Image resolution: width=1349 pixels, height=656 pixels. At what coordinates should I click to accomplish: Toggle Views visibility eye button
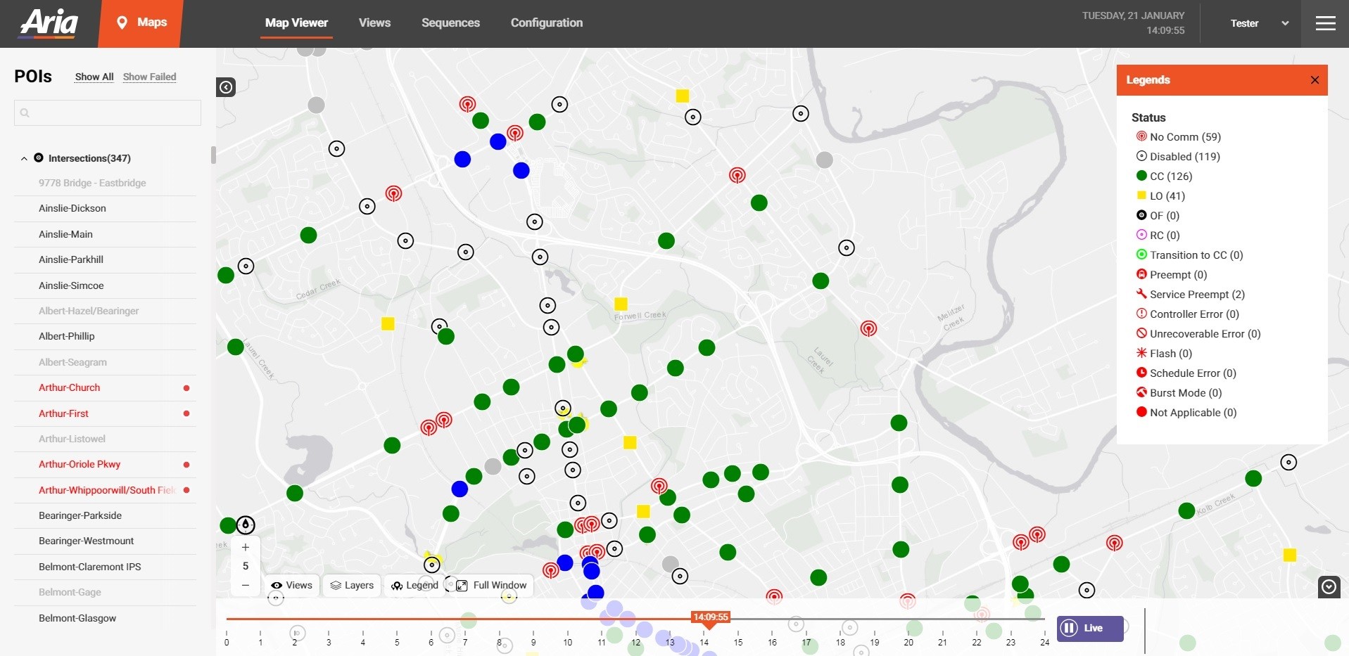coord(292,585)
